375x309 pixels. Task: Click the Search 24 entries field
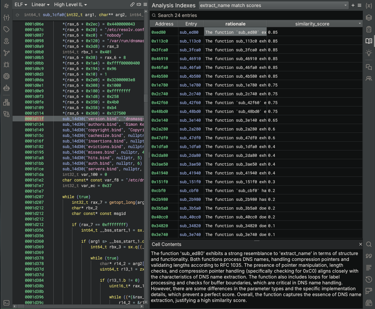click(x=256, y=15)
